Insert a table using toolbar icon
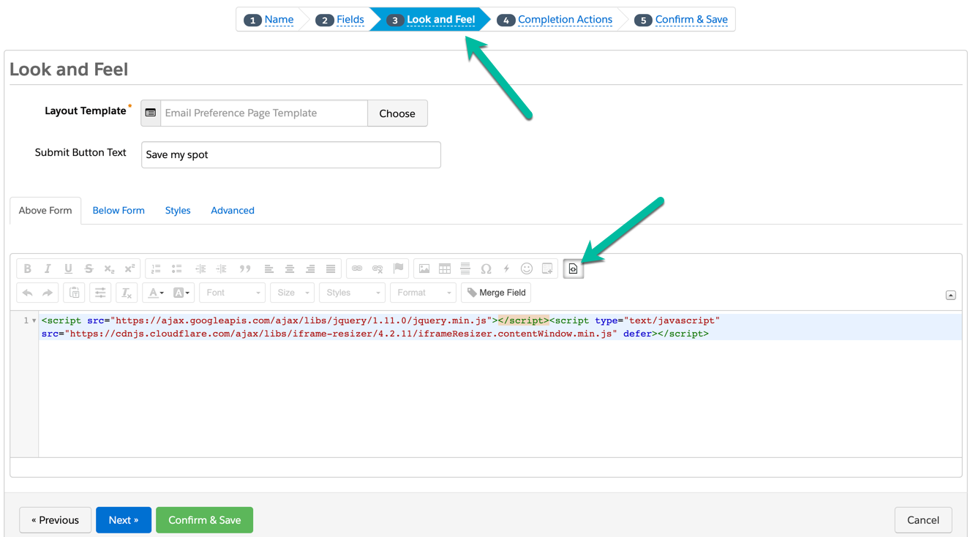Screen dimensions: 973x537 coord(445,269)
